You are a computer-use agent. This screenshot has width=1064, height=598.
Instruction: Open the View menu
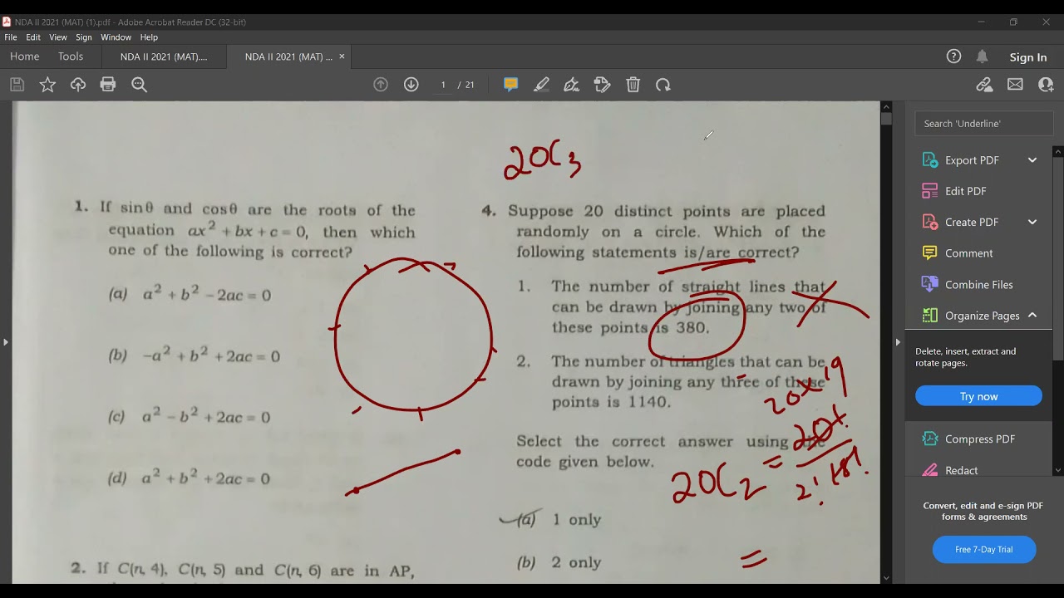point(58,37)
